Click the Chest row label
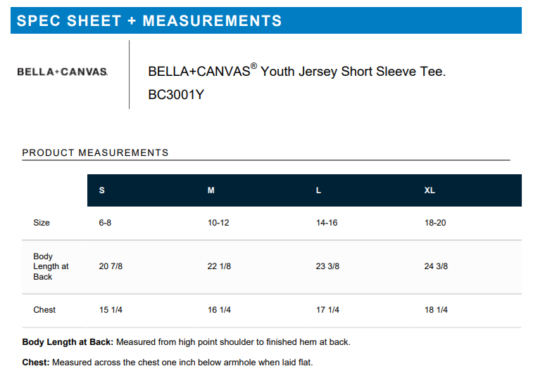533x378 pixels. coord(44,310)
